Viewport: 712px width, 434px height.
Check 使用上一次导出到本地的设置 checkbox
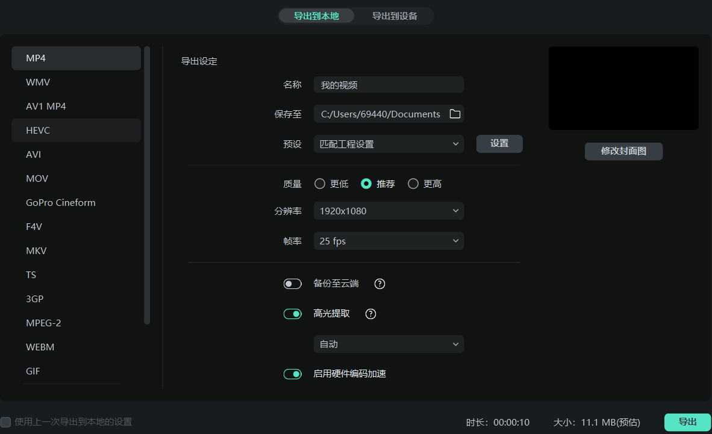tap(5, 422)
